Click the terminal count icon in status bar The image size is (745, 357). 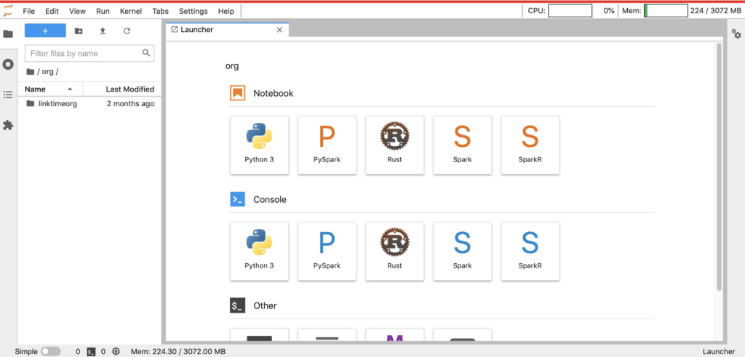[x=91, y=352]
